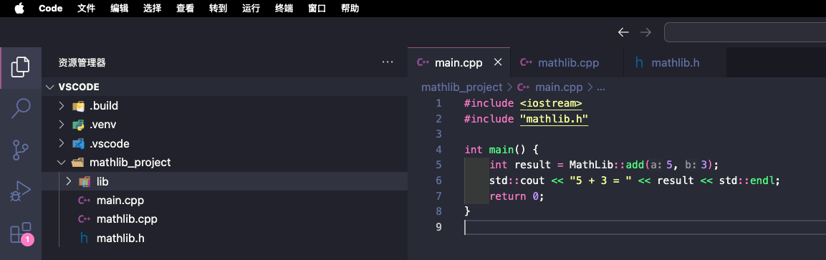Click the mathlib_project open folder icon
This screenshot has height=260, width=826.
[79, 163]
